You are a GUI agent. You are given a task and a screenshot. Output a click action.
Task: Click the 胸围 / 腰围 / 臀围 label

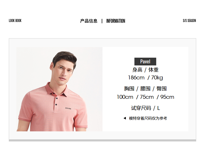pyautogui.click(x=145, y=89)
